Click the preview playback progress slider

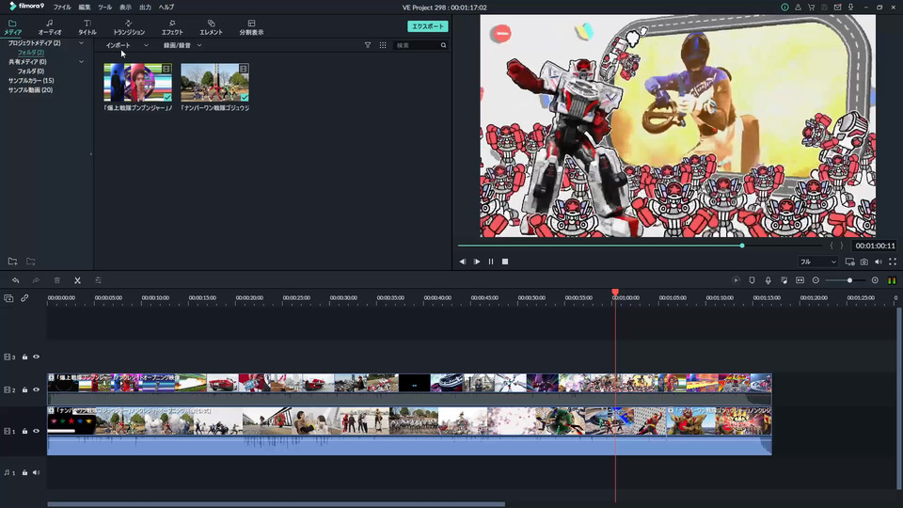pos(640,246)
